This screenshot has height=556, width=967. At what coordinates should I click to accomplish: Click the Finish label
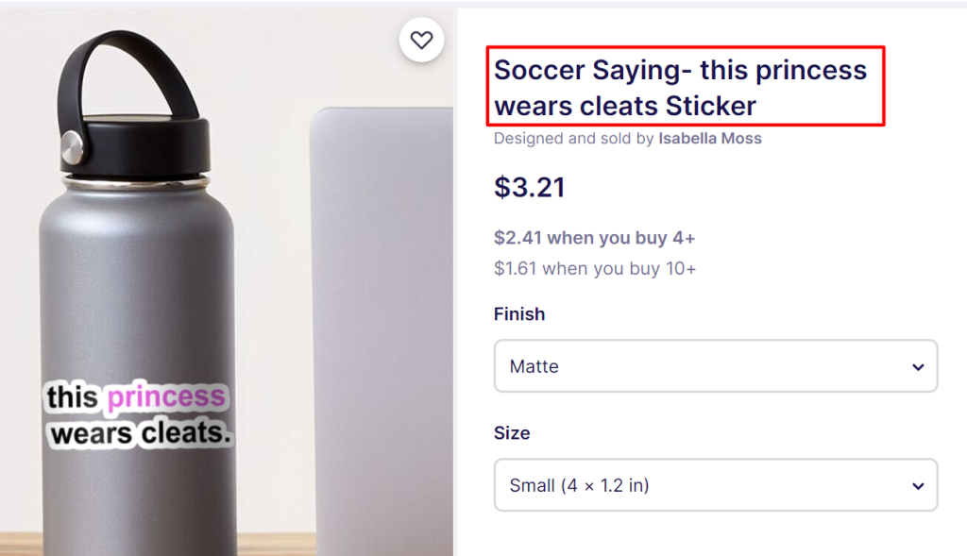(x=519, y=314)
